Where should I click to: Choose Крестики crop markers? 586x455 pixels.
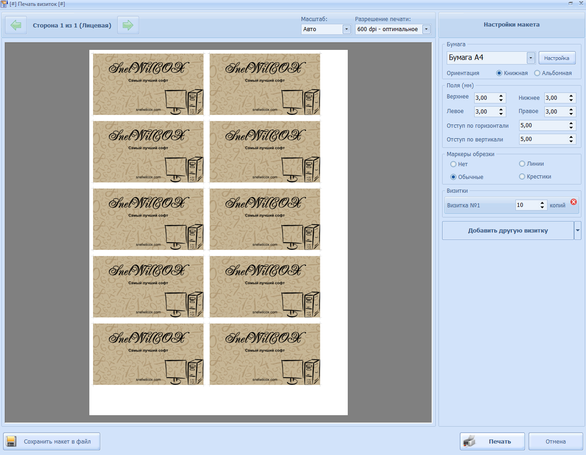(522, 177)
